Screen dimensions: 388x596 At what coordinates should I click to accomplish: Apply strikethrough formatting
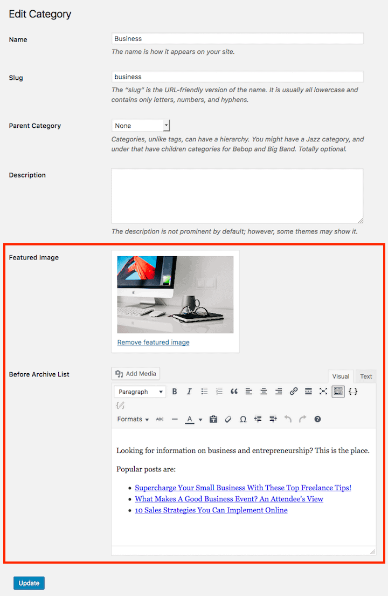[x=160, y=419]
